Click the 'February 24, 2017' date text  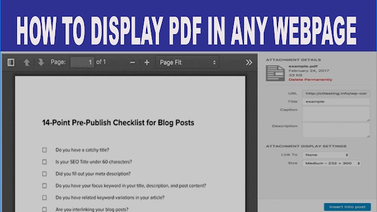coord(309,71)
